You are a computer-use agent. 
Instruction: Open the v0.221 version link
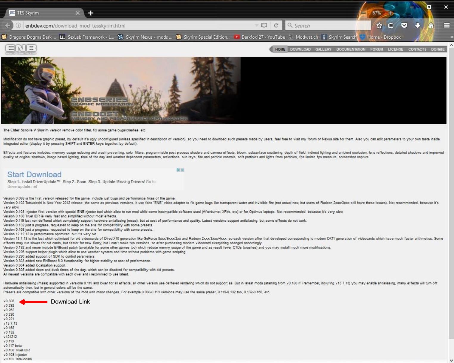[x=9, y=319]
